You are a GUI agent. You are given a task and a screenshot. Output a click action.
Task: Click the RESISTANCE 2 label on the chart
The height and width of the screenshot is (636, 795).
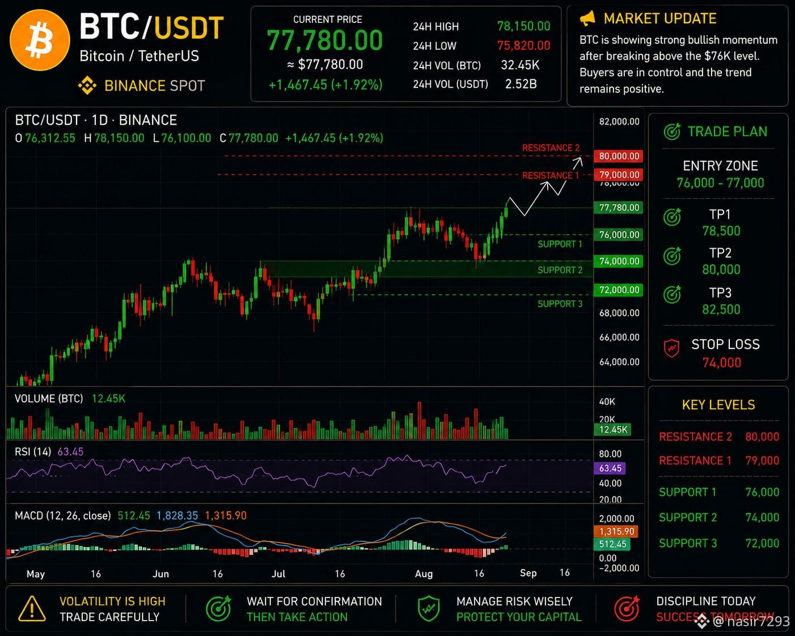pyautogui.click(x=551, y=148)
